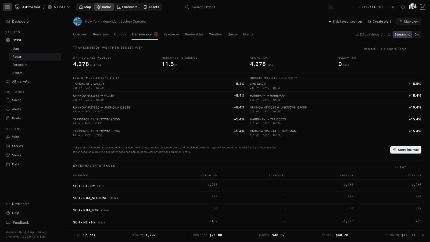430x242 pixels.
Task: Open the Changelog footer link
Action: 13,237
